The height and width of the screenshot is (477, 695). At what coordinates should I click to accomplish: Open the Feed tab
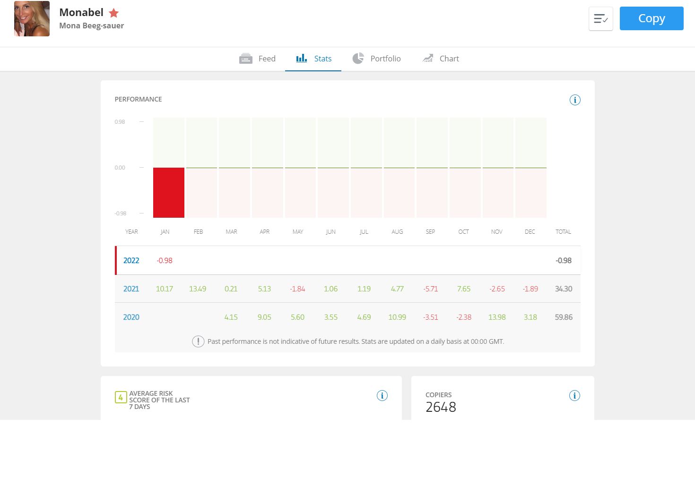point(257,59)
